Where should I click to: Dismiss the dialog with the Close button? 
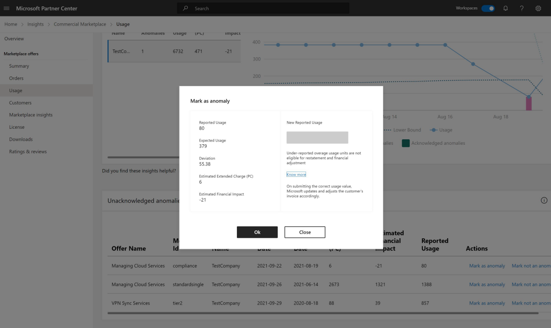(305, 232)
